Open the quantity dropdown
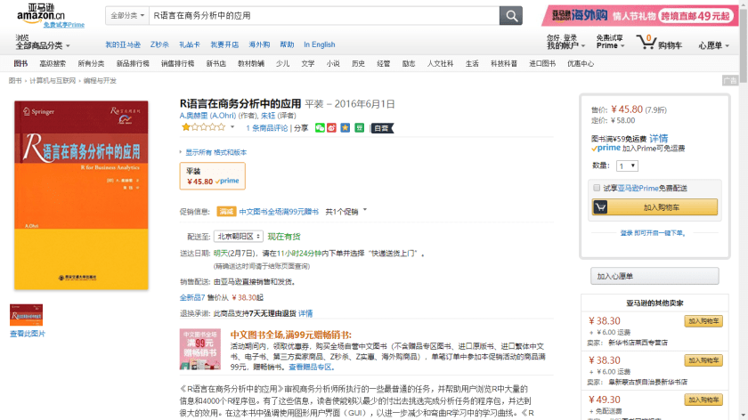The width and height of the screenshot is (748, 420). (x=627, y=166)
